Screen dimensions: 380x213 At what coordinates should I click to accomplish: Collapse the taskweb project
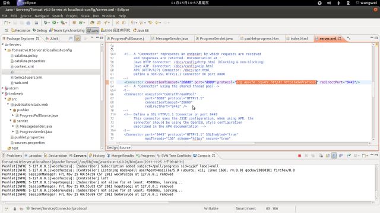(3, 93)
